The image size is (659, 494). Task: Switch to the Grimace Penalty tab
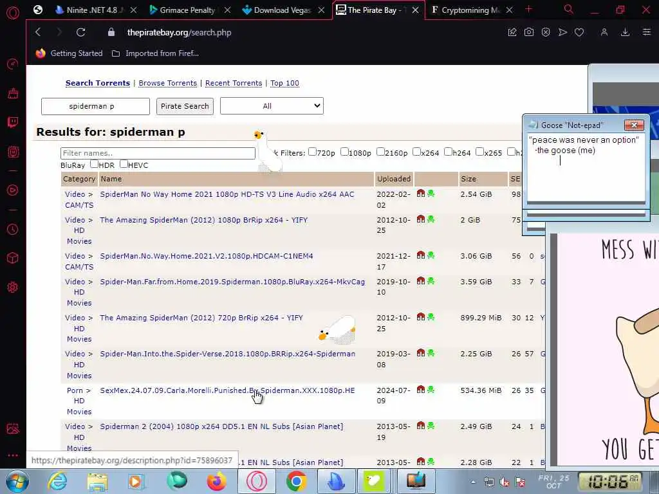tap(187, 10)
